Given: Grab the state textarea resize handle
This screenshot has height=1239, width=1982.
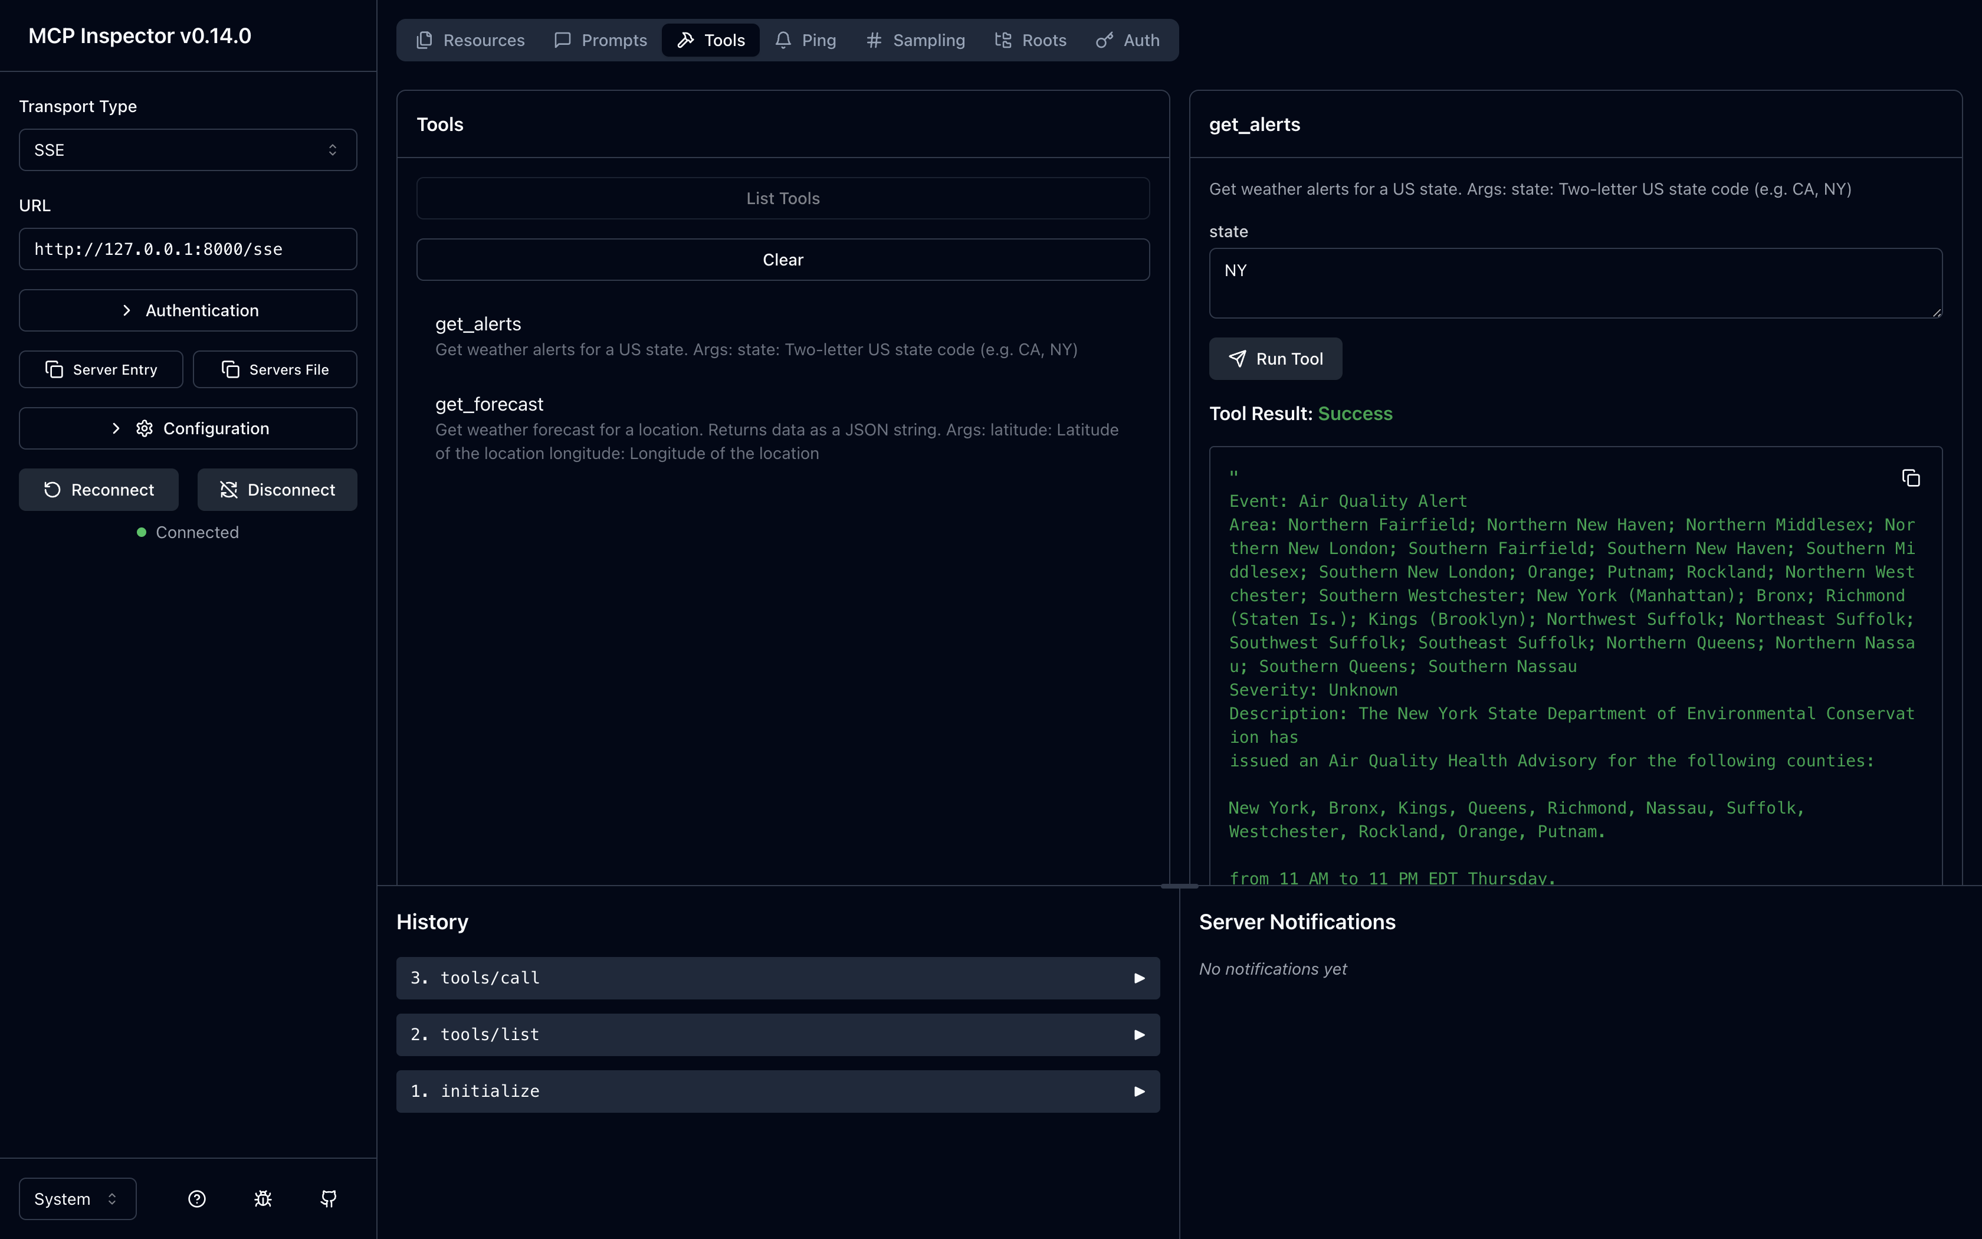Looking at the screenshot, I should 1936,312.
